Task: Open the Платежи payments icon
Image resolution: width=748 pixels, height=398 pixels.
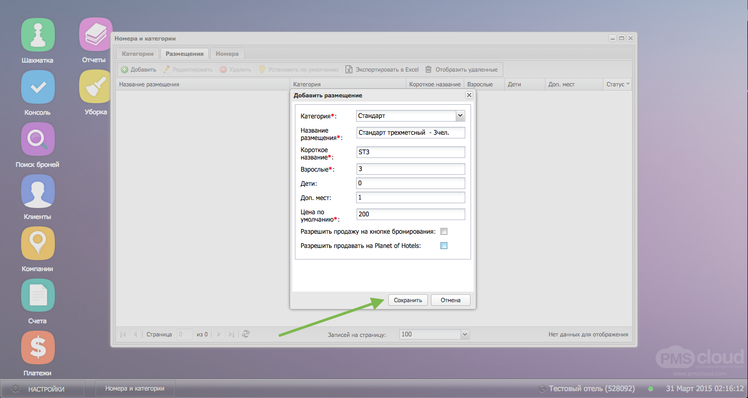Action: coord(37,348)
